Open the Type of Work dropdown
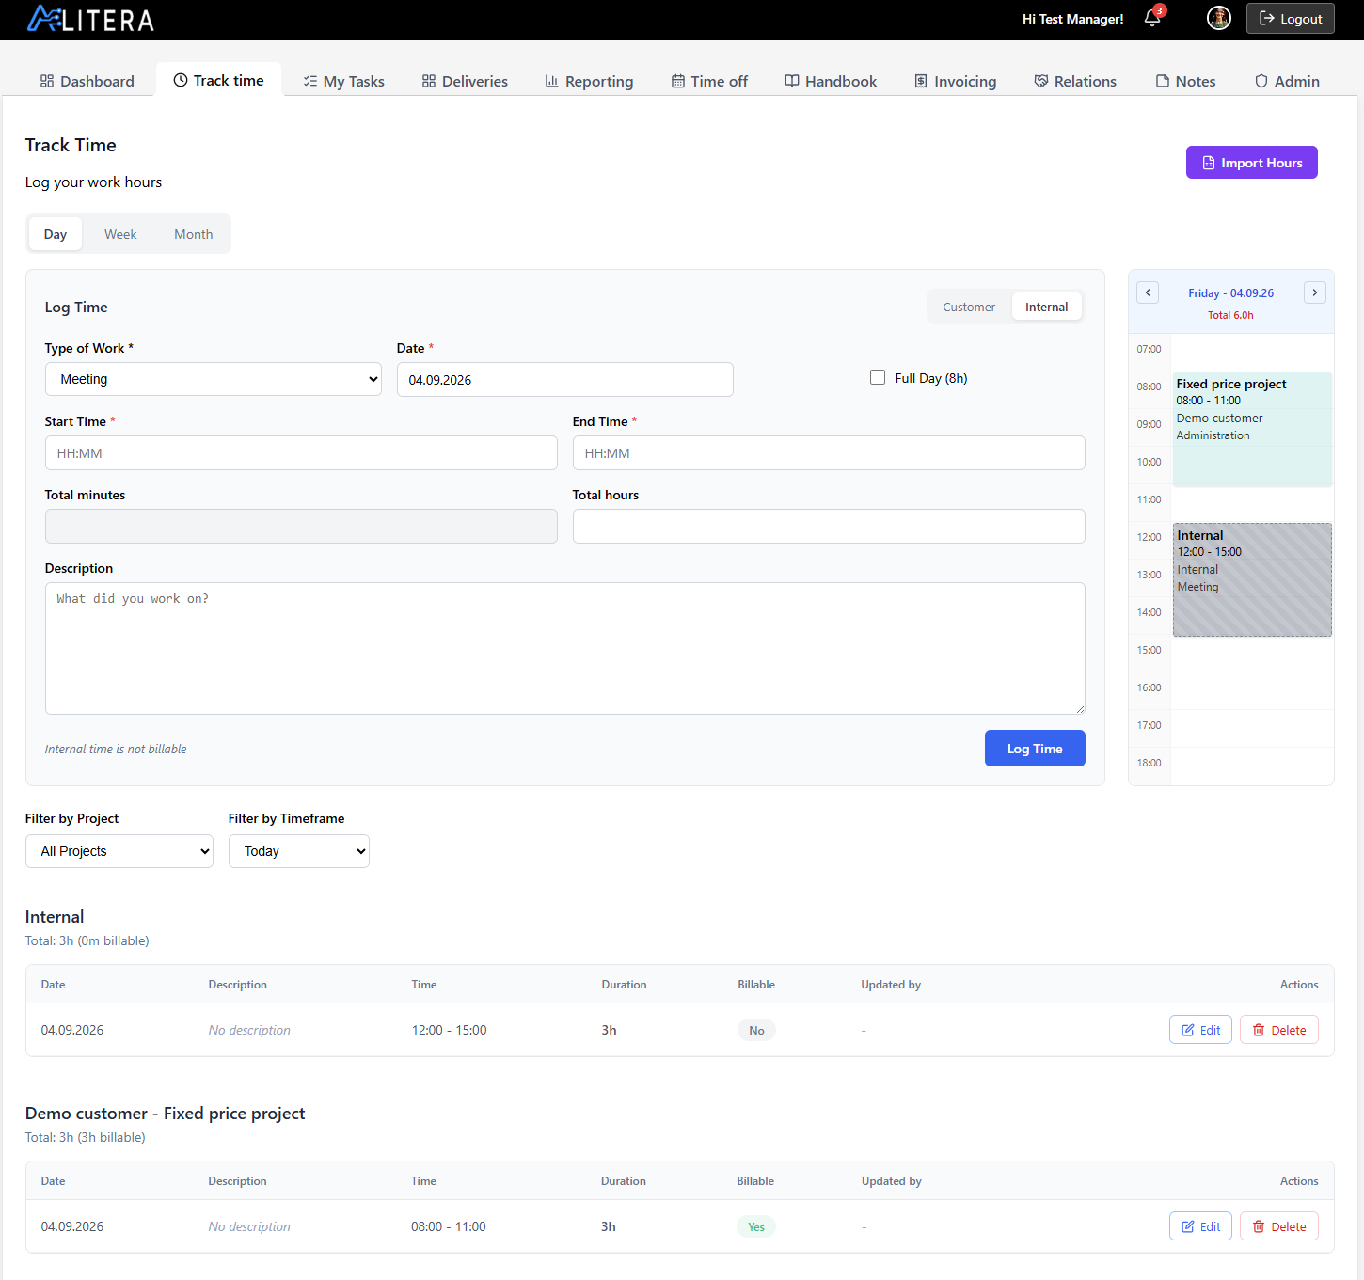The height and width of the screenshot is (1280, 1364). (214, 379)
